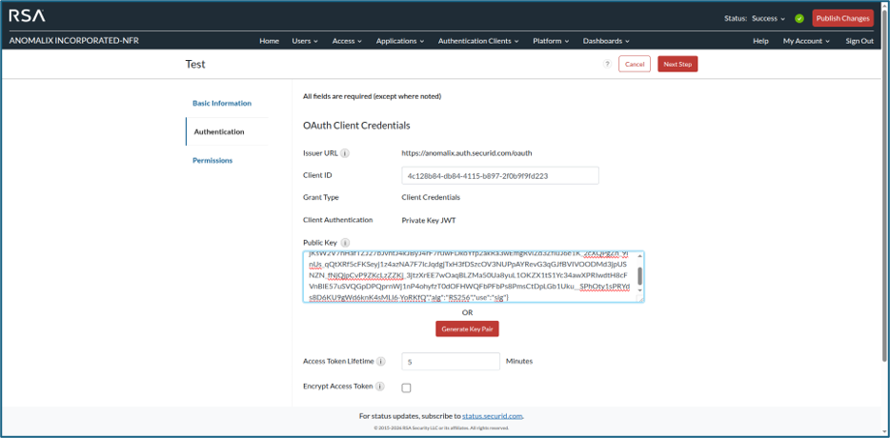Open the Users menu dropdown
Screen dimensions: 890x438
pyautogui.click(x=305, y=41)
